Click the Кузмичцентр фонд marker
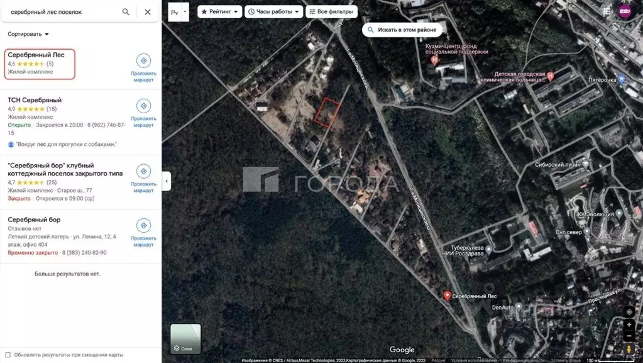This screenshot has height=363, width=643. [434, 60]
